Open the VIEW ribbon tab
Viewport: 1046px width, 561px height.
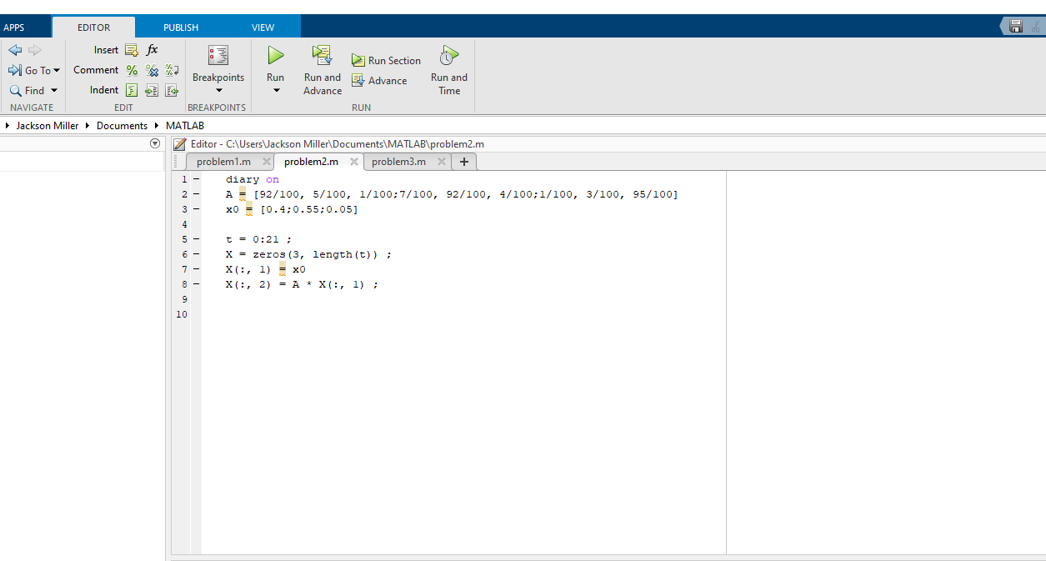click(263, 28)
